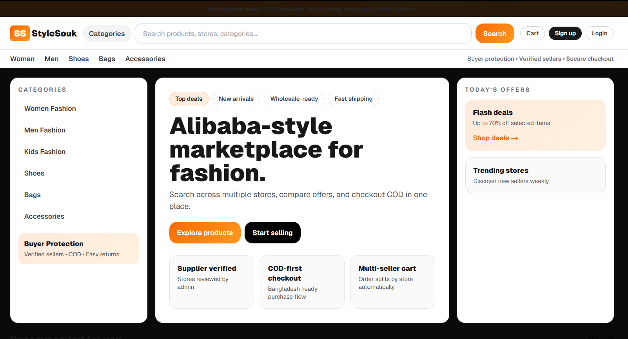628x339 pixels.
Task: Go to Accessories in top navigation bar
Action: coord(145,59)
